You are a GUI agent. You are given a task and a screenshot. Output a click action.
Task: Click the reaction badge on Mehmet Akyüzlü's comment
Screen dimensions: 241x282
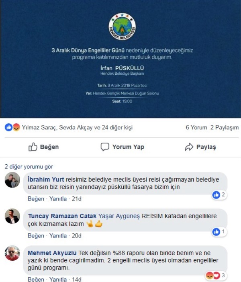coord(215,275)
